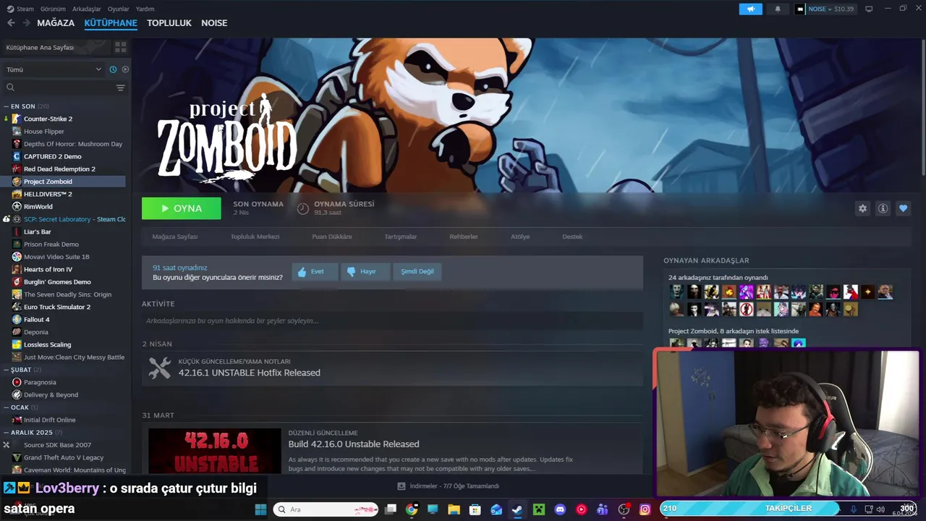Show game info icon

tap(883, 208)
